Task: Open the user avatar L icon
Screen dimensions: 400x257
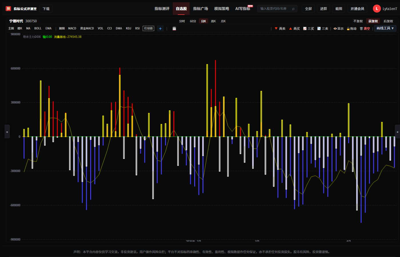Action: coord(377,9)
